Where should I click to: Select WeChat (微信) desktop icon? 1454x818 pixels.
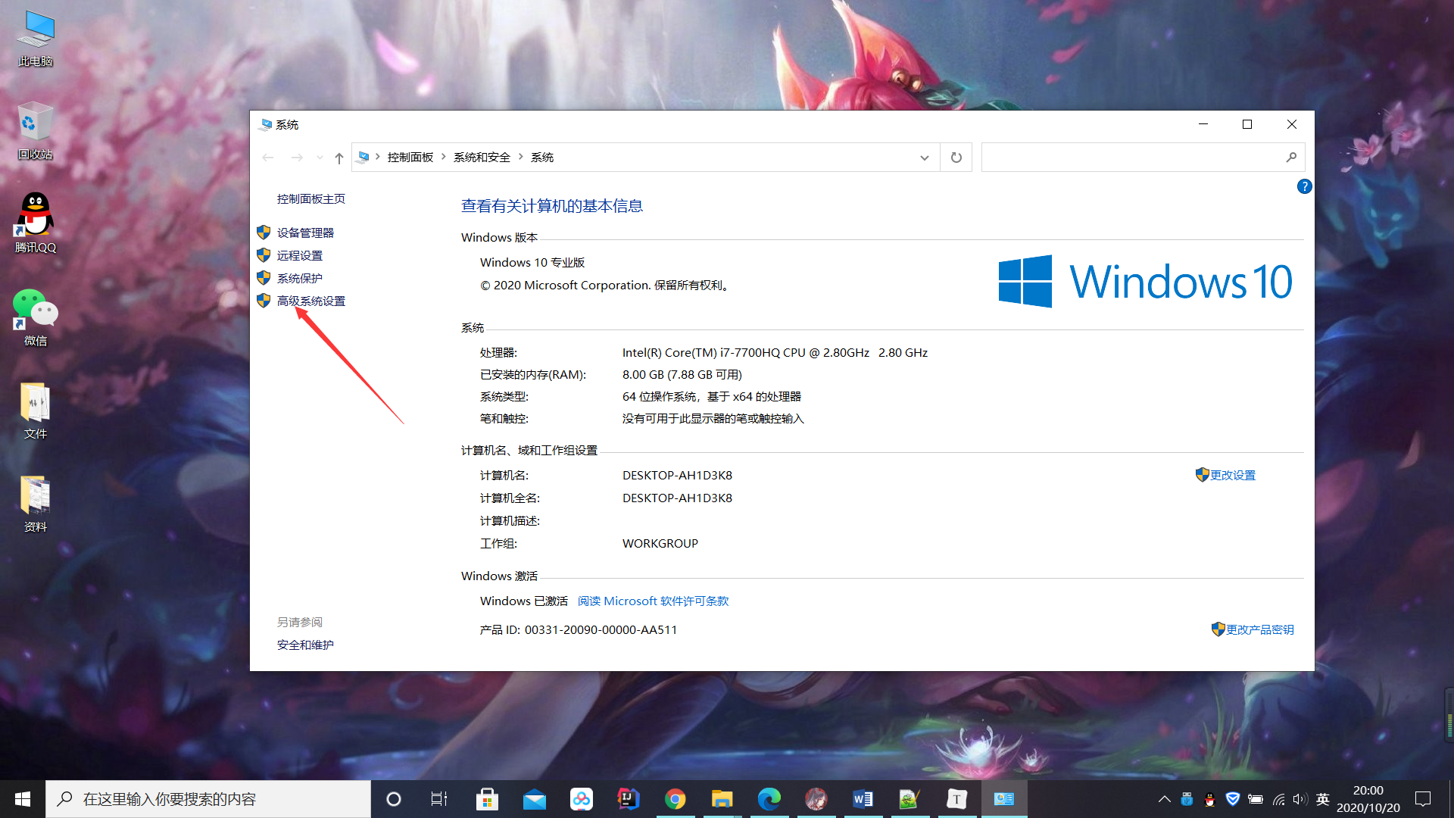coord(36,317)
